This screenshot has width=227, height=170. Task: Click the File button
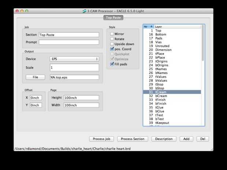[x=35, y=77]
